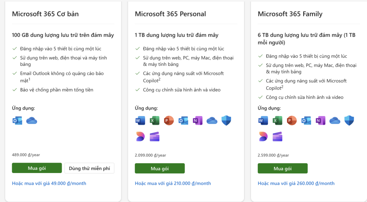The image size is (367, 202).
Task: Open the 260.000 ₫/month purchase link
Action: pos(296,183)
